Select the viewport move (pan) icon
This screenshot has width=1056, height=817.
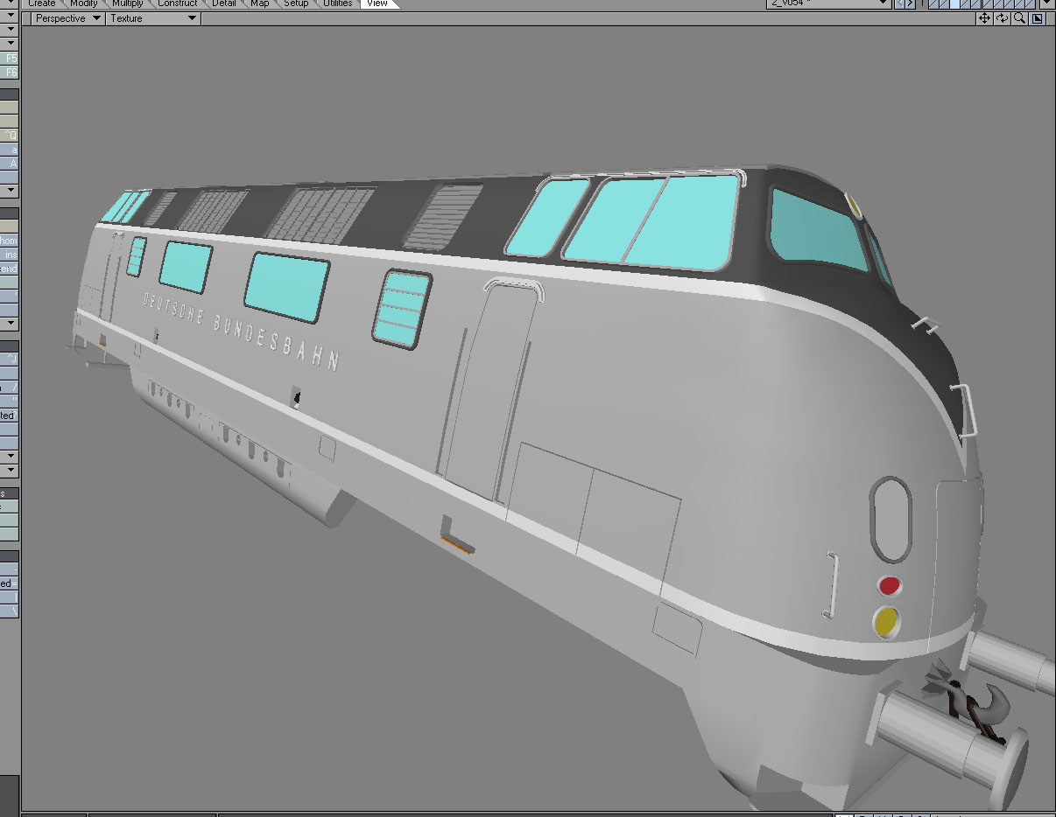[x=984, y=18]
